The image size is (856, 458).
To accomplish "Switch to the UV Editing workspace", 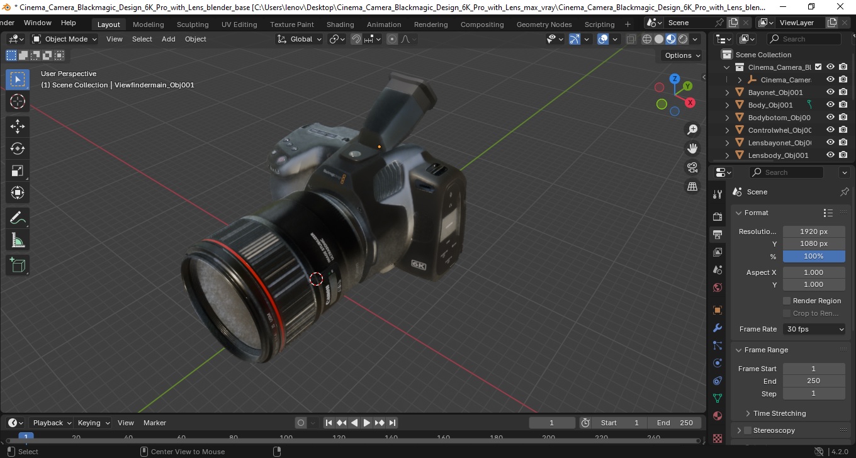I will pyautogui.click(x=239, y=25).
